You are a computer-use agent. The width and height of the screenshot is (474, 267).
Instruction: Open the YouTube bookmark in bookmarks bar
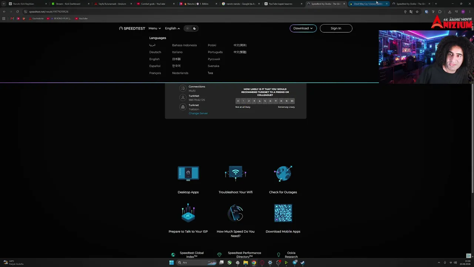[x=81, y=19]
